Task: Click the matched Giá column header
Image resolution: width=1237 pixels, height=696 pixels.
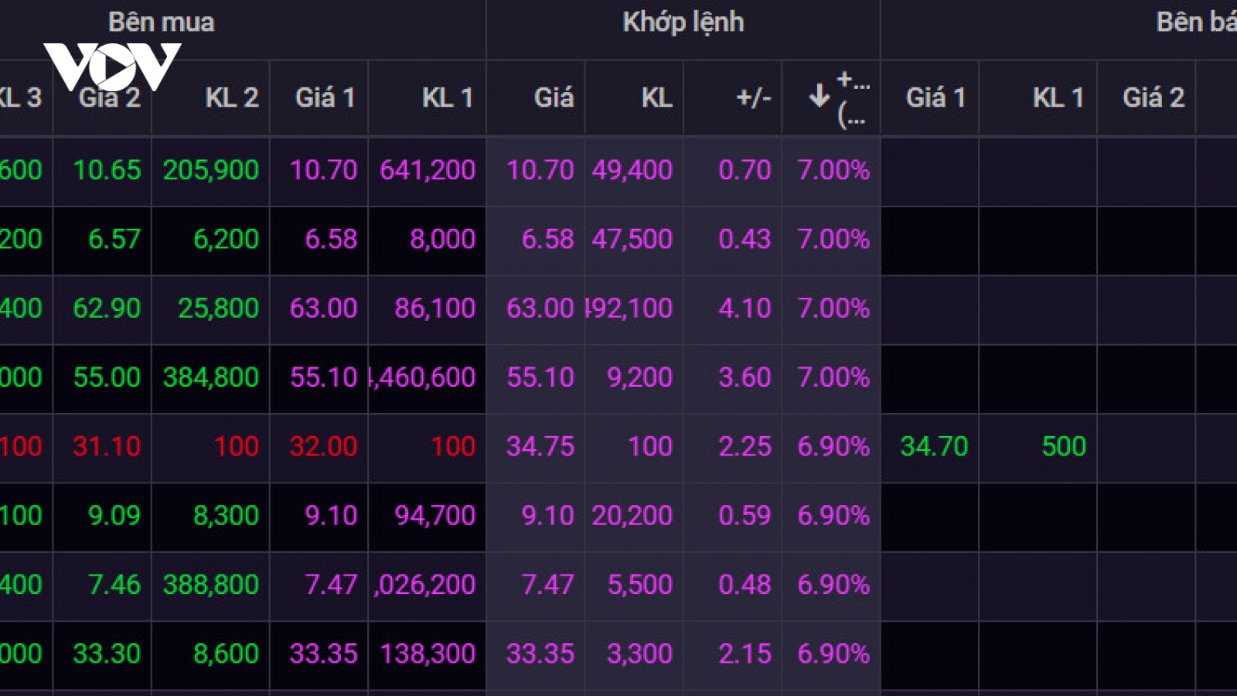Action: (554, 98)
